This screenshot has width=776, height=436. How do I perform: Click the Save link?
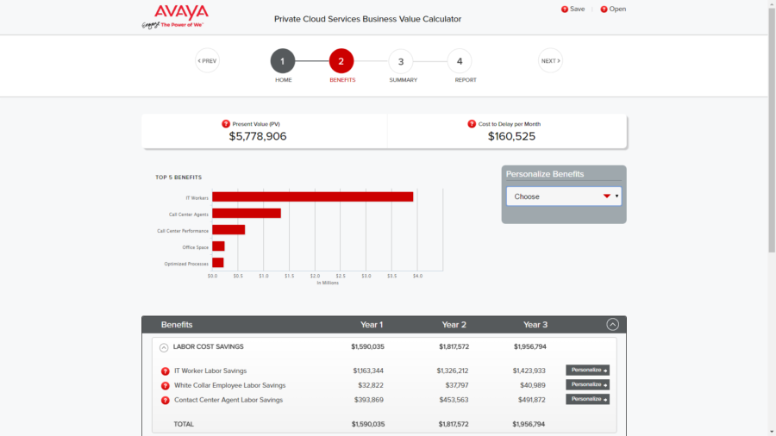(x=577, y=9)
